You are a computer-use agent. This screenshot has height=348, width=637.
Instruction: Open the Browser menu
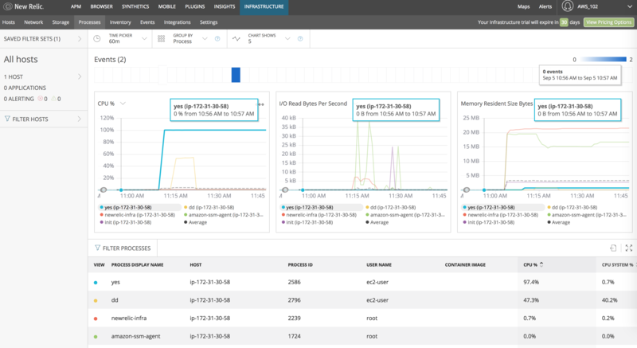click(x=102, y=6)
